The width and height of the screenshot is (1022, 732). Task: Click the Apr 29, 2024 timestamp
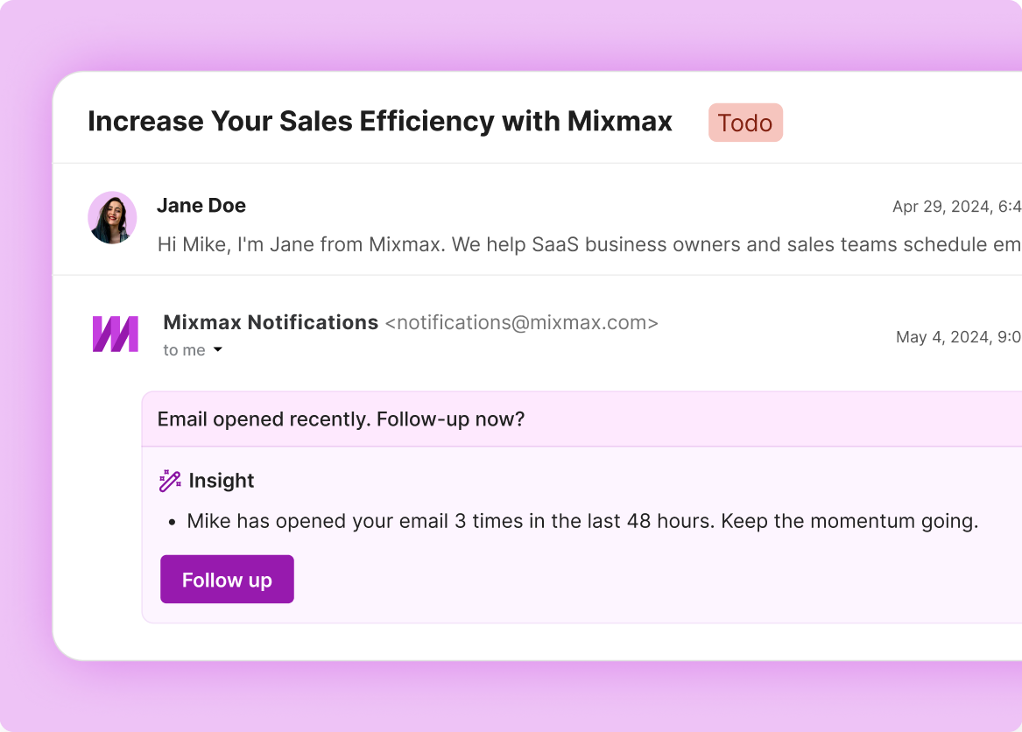[956, 207]
